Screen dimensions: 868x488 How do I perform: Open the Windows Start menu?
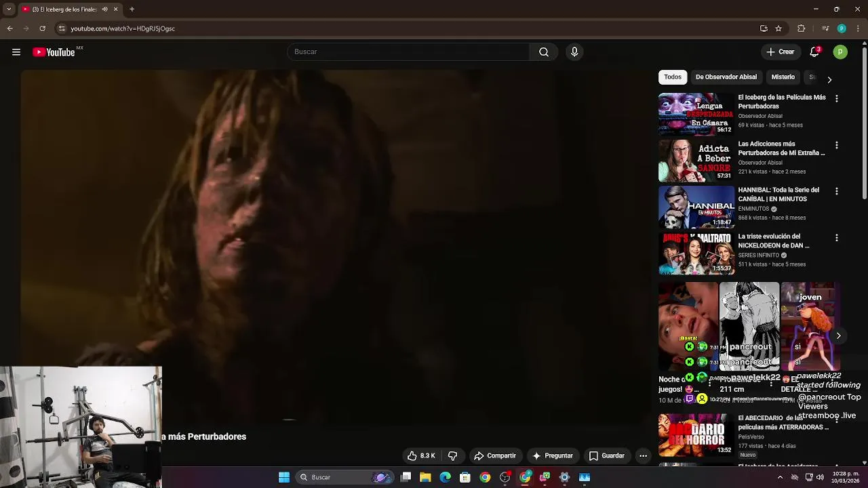(x=284, y=477)
